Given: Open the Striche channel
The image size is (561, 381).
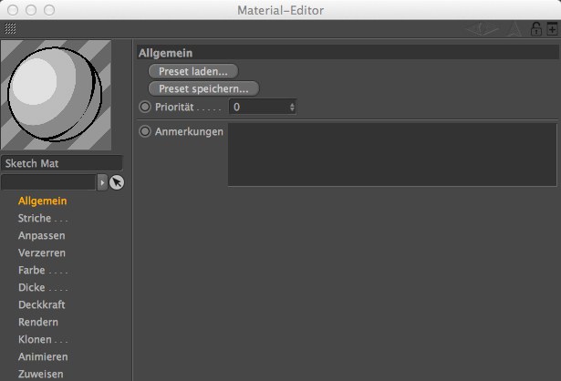Looking at the screenshot, I should tap(42, 218).
